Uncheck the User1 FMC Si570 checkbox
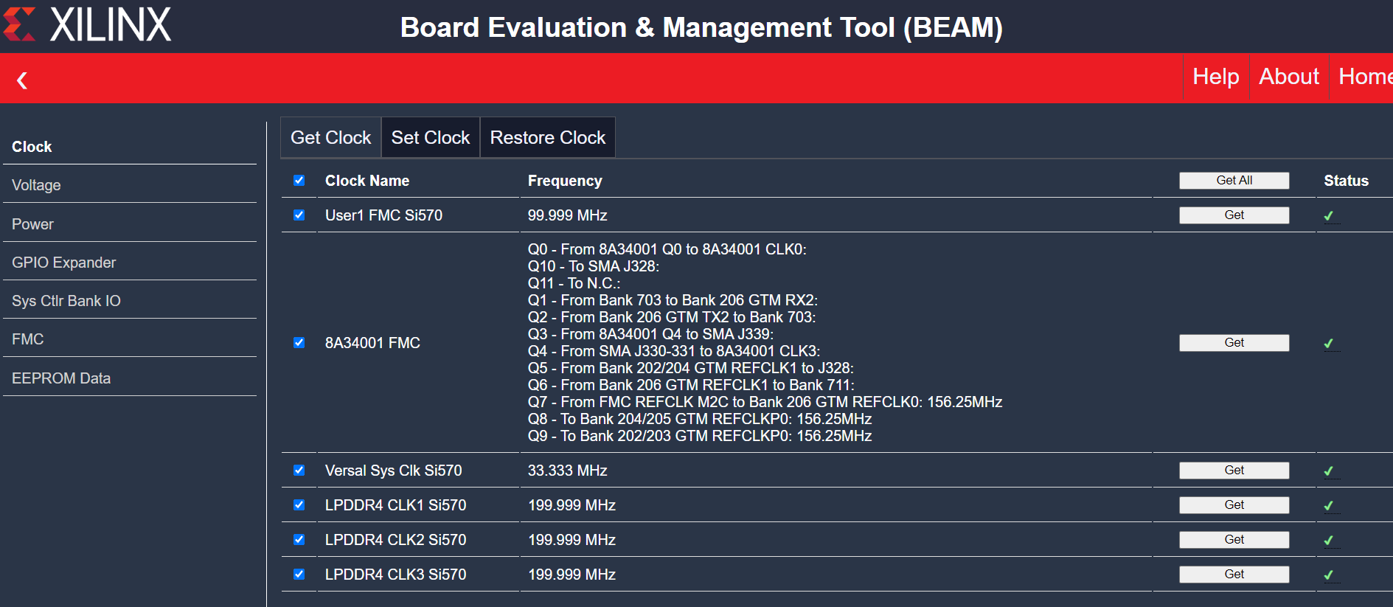 tap(299, 215)
